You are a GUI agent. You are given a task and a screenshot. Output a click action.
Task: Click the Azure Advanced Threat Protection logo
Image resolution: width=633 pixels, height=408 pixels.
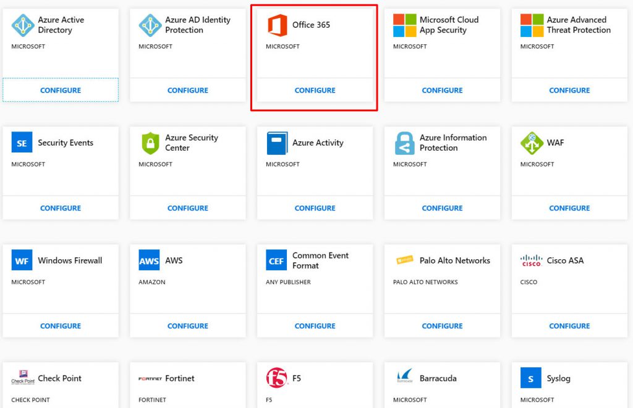(x=532, y=25)
